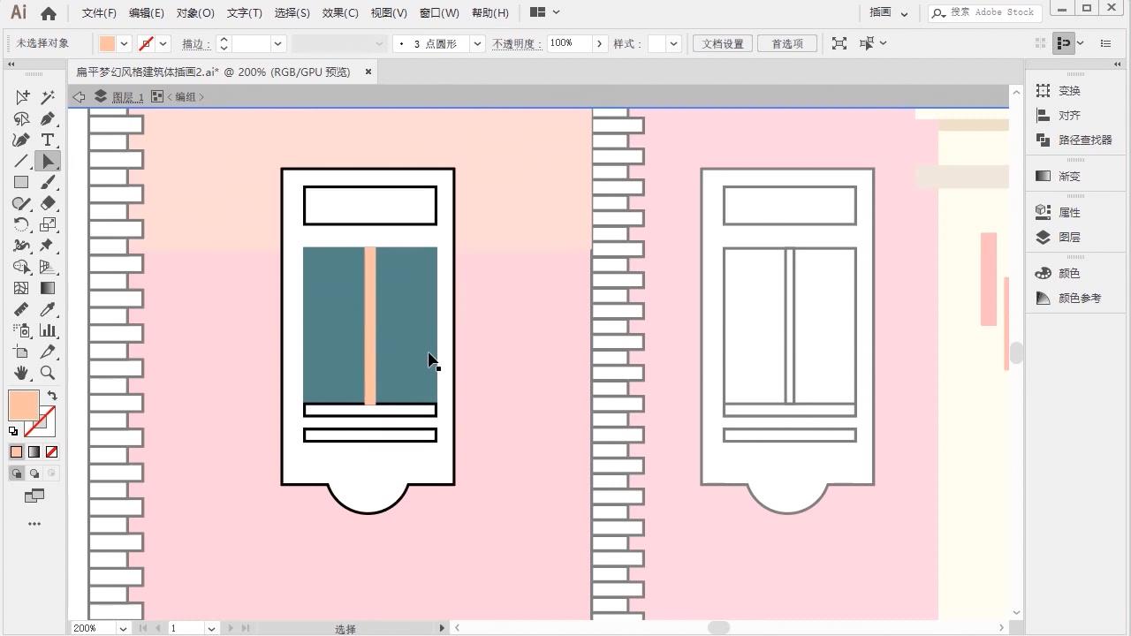Select the Zoom magnifier tool
Screen dimensions: 1131x636
pyautogui.click(x=48, y=373)
